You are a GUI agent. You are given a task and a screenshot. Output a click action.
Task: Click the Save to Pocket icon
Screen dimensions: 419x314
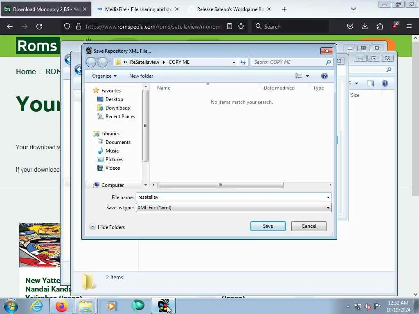click(x=350, y=26)
